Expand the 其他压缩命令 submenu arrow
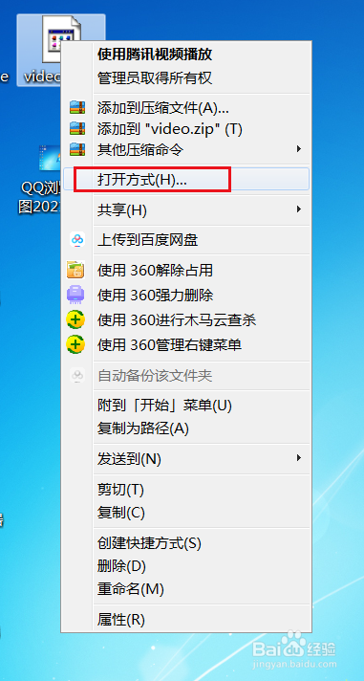The height and width of the screenshot is (681, 364). (x=298, y=149)
